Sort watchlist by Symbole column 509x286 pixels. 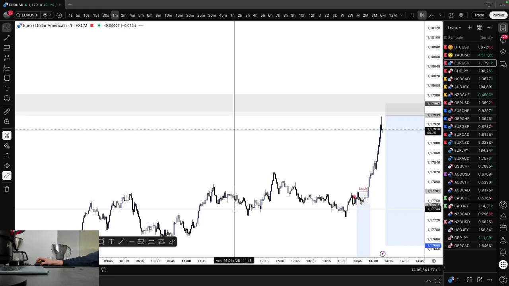(x=455, y=37)
